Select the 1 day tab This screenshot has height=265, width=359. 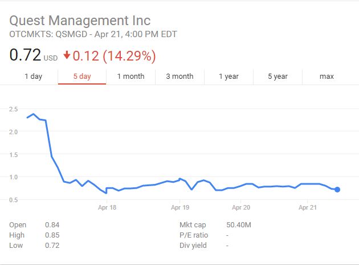point(33,77)
